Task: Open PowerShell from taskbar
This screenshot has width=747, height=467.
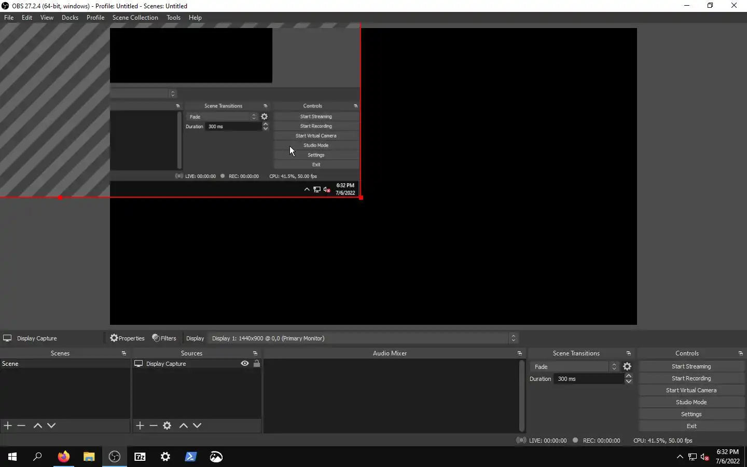Action: (x=191, y=457)
